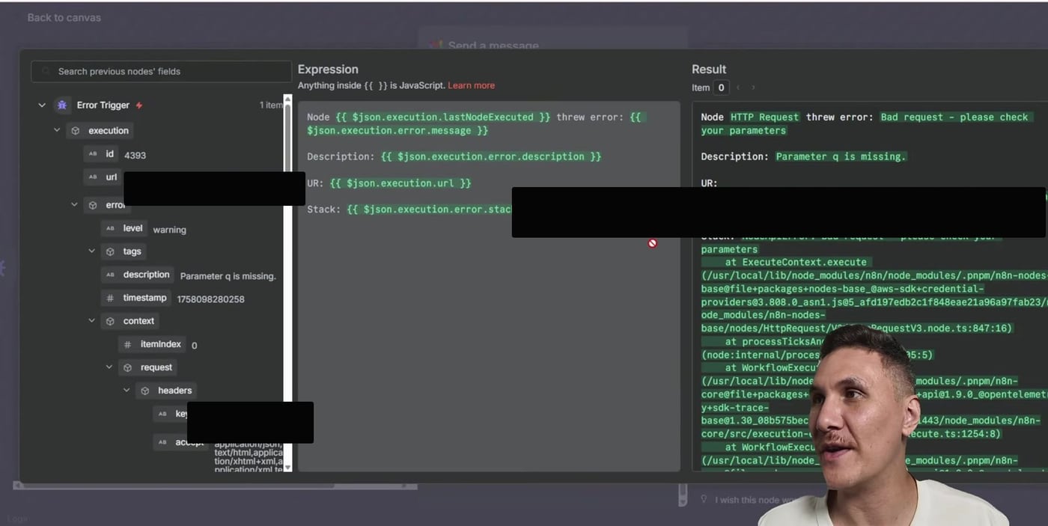1048x526 pixels.
Task: Expand the tags object chevron
Action: coord(91,252)
